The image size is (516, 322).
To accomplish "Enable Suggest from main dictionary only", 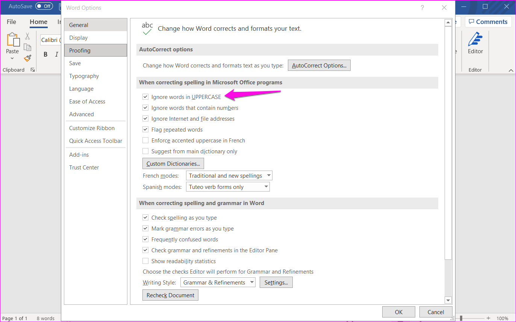I will 145,151.
